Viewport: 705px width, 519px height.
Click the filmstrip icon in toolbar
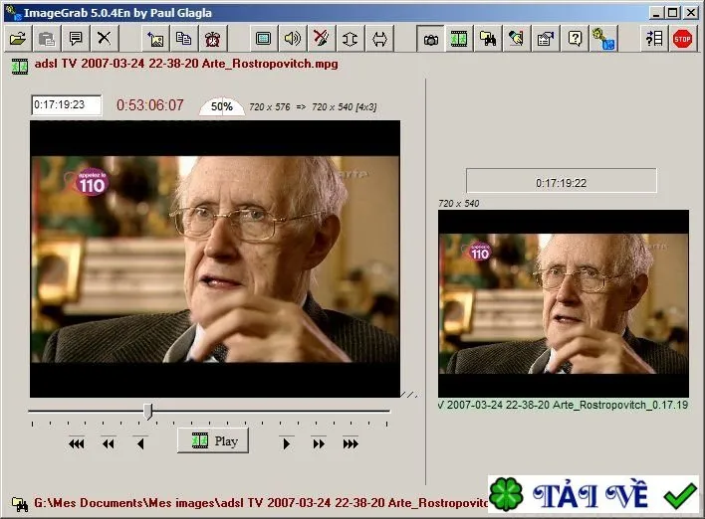coord(459,39)
